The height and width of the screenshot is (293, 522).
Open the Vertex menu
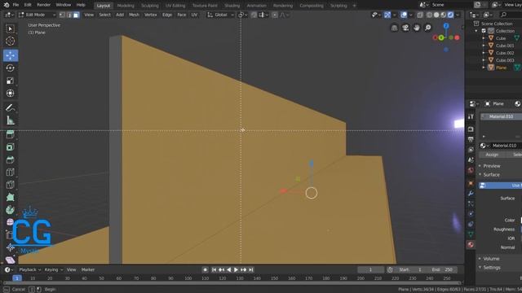coord(150,15)
